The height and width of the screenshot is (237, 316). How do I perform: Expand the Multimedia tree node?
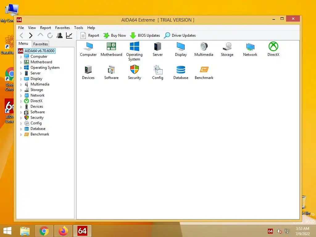(21, 85)
